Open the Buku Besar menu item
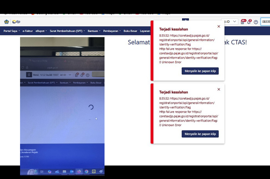The width and height of the screenshot is (270, 179). (x=130, y=31)
